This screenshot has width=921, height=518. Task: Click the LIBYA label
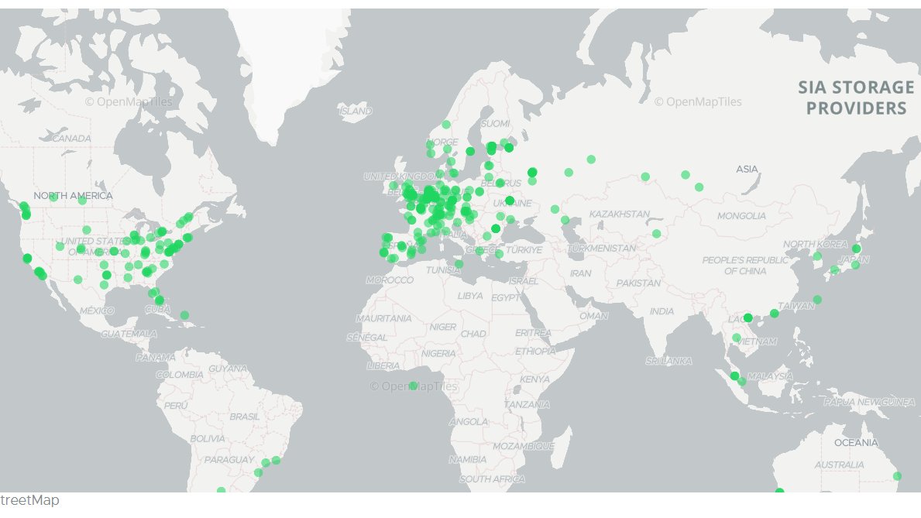point(470,296)
